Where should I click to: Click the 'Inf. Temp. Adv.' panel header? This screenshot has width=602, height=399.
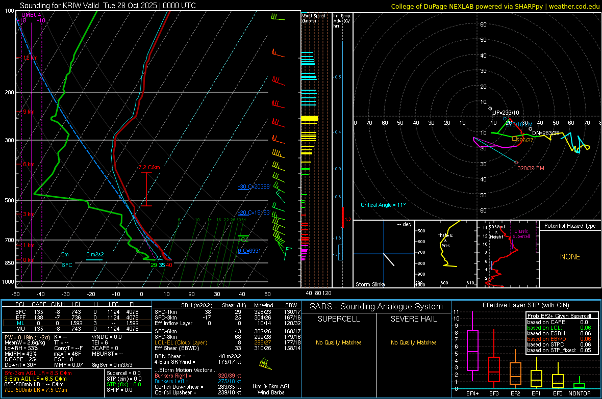342,21
